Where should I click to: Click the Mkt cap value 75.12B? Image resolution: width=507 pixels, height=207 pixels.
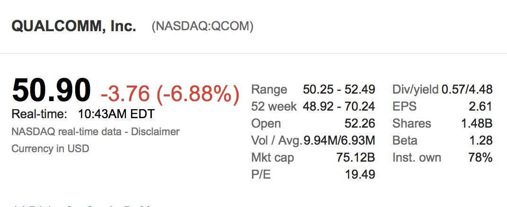point(357,157)
